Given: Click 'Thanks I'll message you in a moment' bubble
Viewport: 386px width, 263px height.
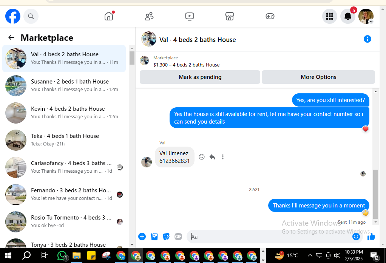Looking at the screenshot, I should (x=318, y=206).
